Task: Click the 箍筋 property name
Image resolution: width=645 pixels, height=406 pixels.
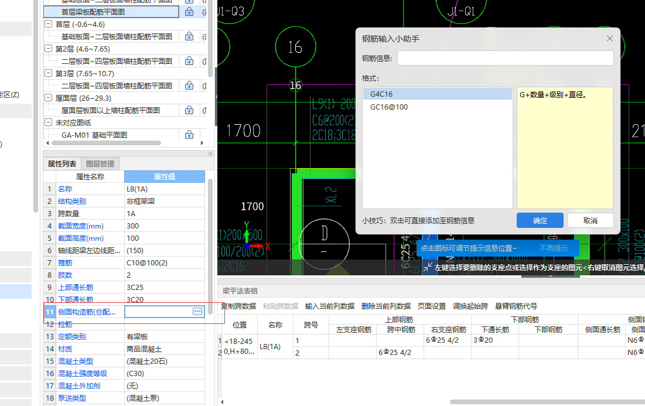Action: [65, 262]
